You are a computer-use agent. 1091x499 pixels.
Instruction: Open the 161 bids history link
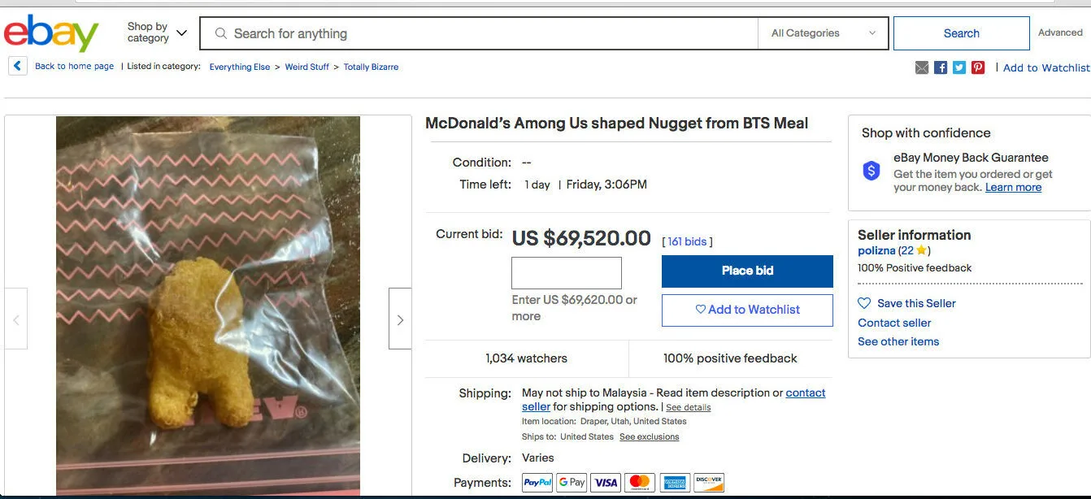(x=687, y=241)
